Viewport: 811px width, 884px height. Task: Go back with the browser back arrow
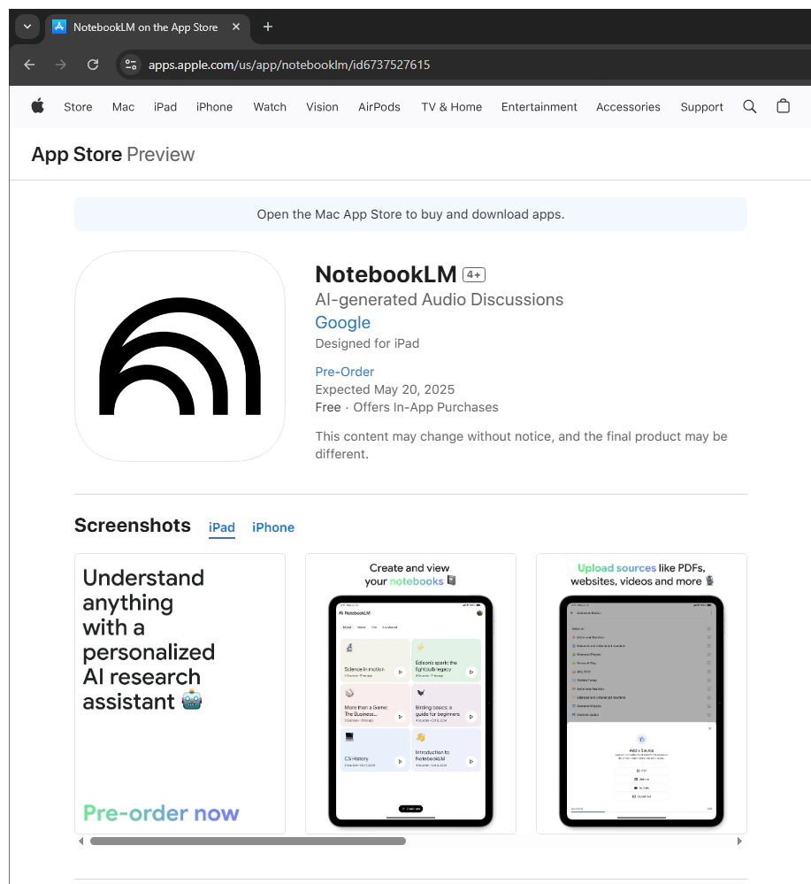(x=29, y=65)
